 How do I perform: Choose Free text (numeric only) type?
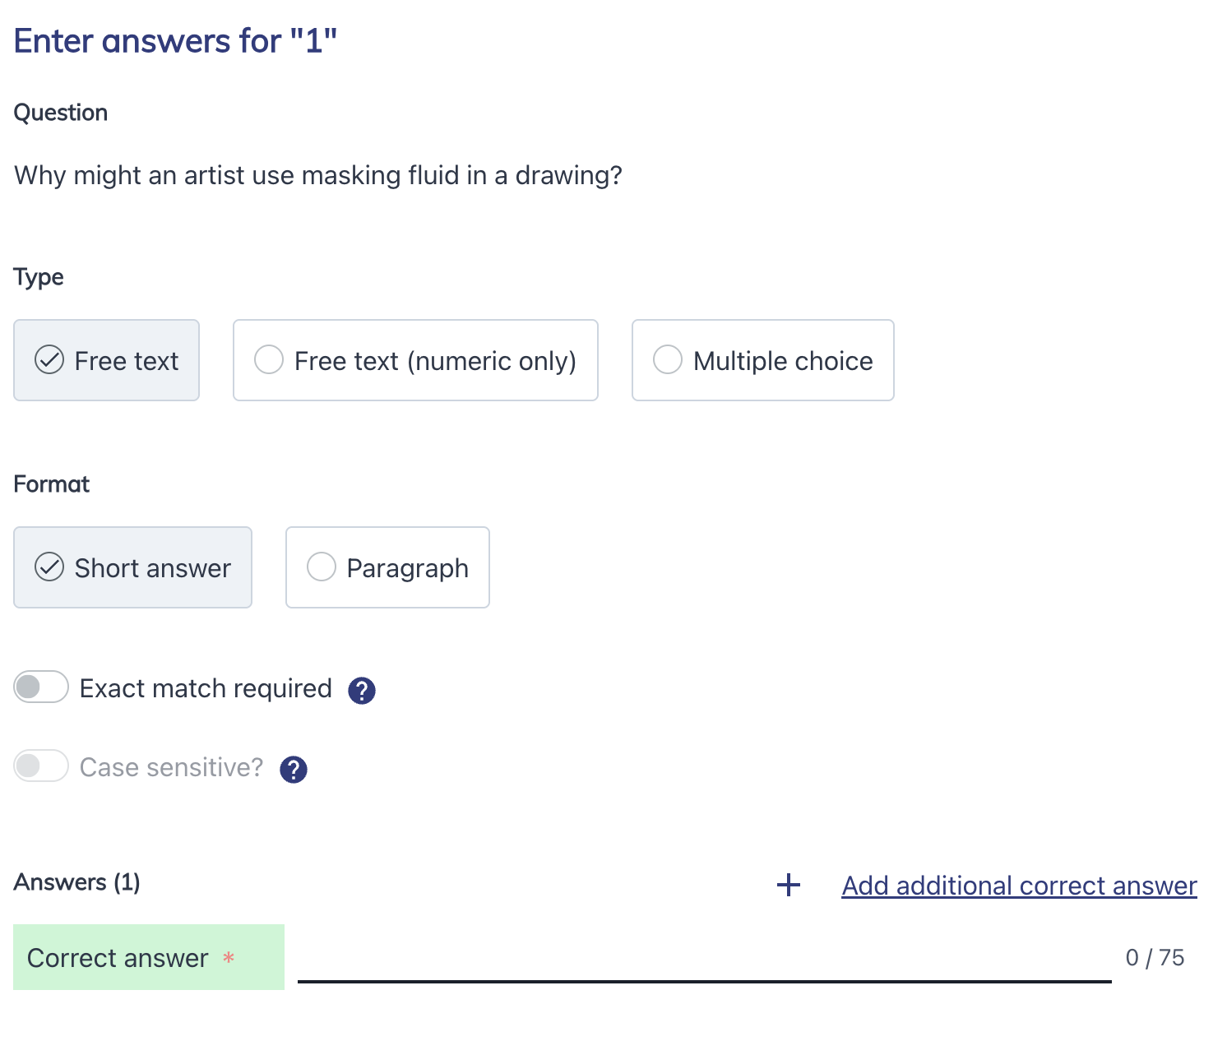[x=415, y=360]
